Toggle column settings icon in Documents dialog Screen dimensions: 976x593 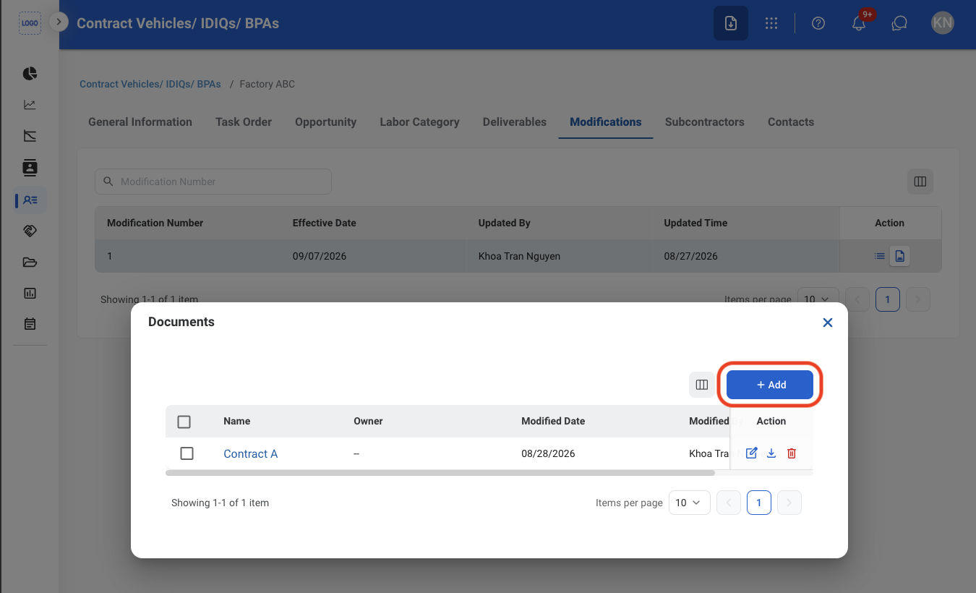[x=701, y=385]
